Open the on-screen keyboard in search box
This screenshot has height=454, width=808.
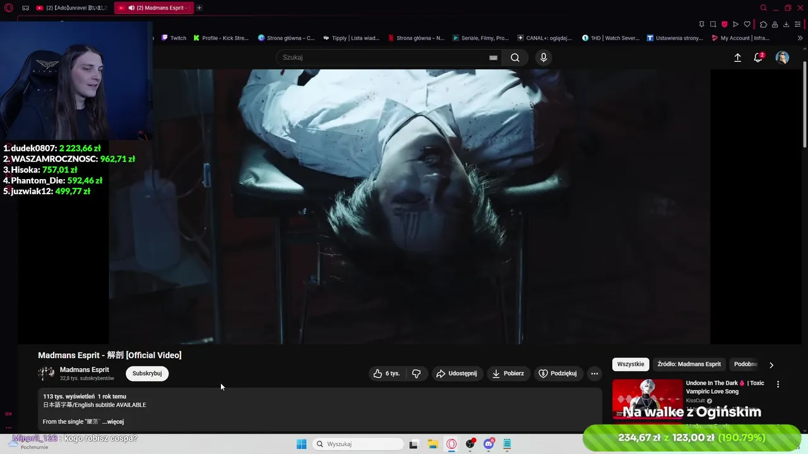click(493, 57)
